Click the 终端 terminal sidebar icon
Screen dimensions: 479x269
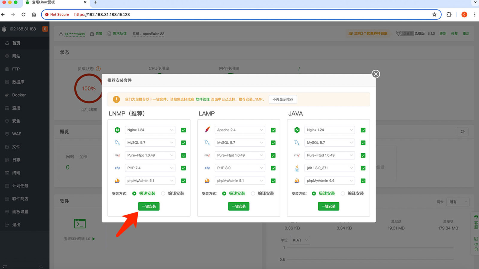pyautogui.click(x=7, y=172)
